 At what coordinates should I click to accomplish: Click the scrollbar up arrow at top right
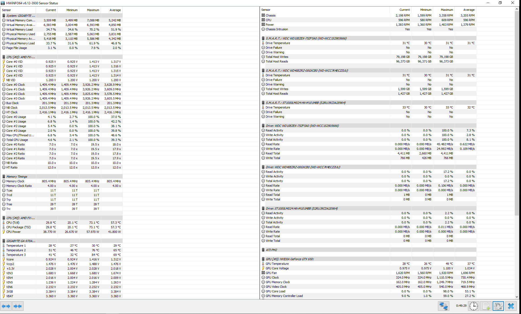[517, 9]
